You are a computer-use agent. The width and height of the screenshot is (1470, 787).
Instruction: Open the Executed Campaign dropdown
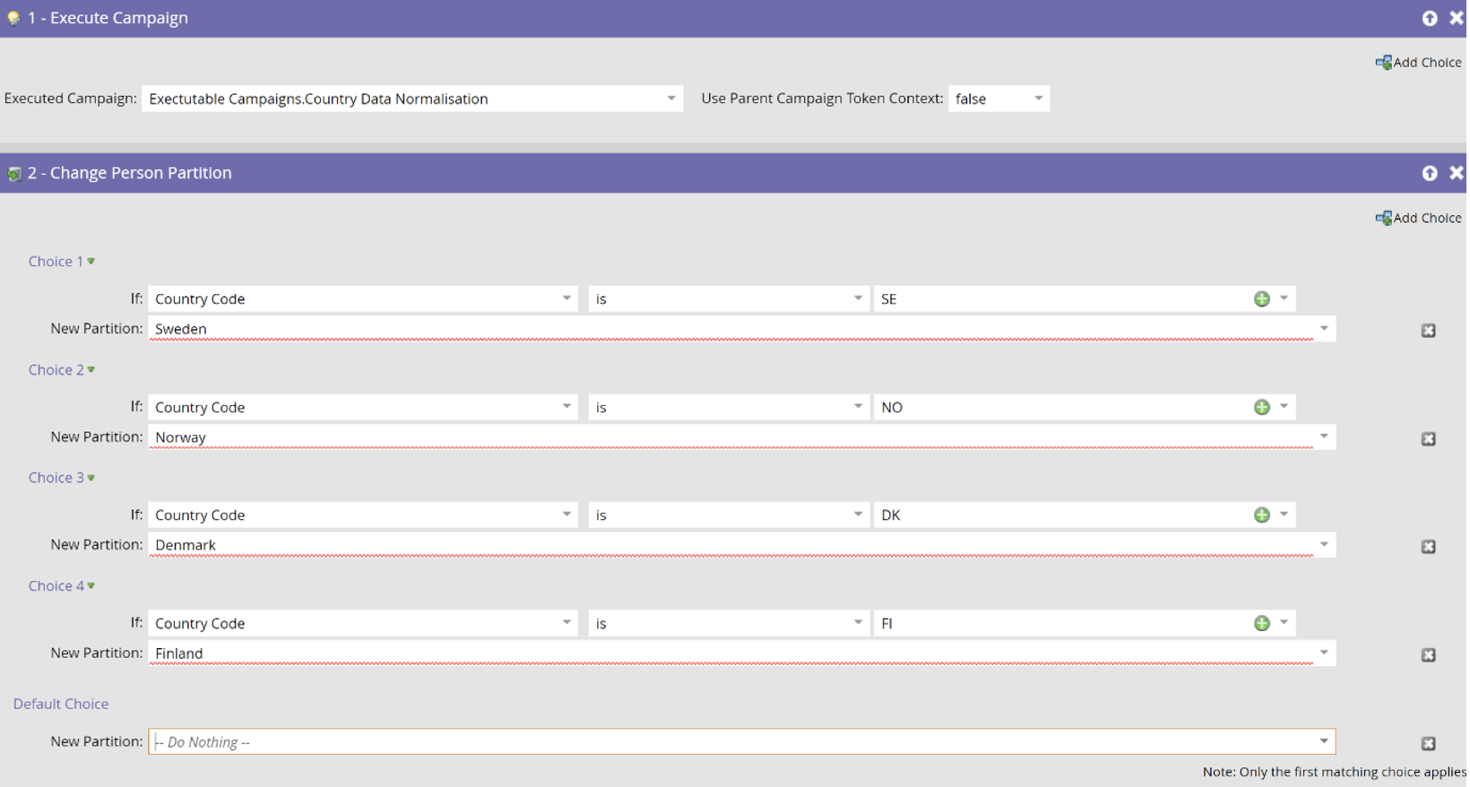[671, 99]
